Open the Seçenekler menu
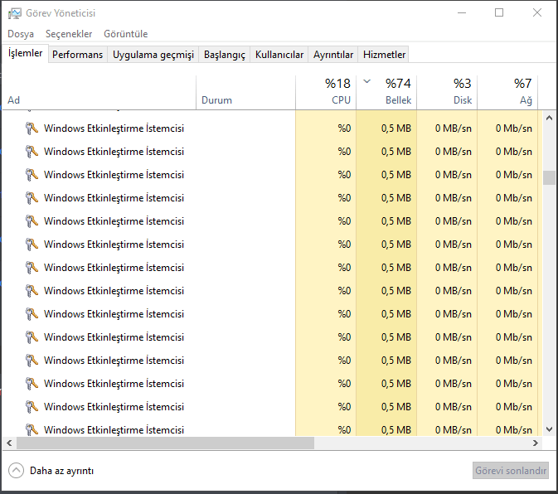 point(69,34)
